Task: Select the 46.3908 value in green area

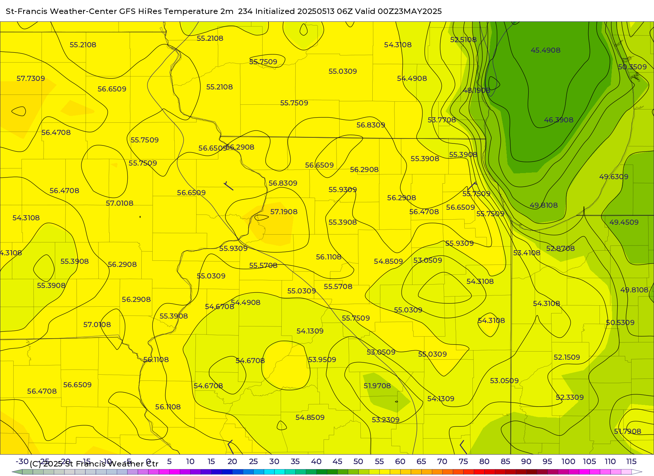Action: tap(559, 120)
